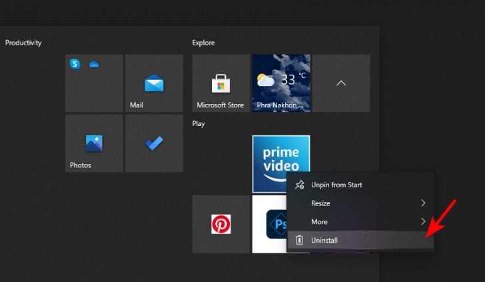This screenshot has width=485, height=282.
Task: Expand the Resize arrow chevron
Action: [423, 203]
